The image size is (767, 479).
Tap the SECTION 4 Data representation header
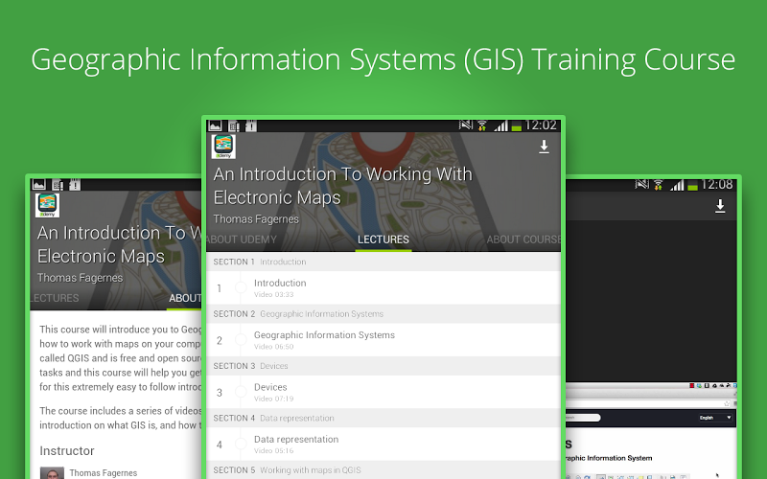click(383, 418)
